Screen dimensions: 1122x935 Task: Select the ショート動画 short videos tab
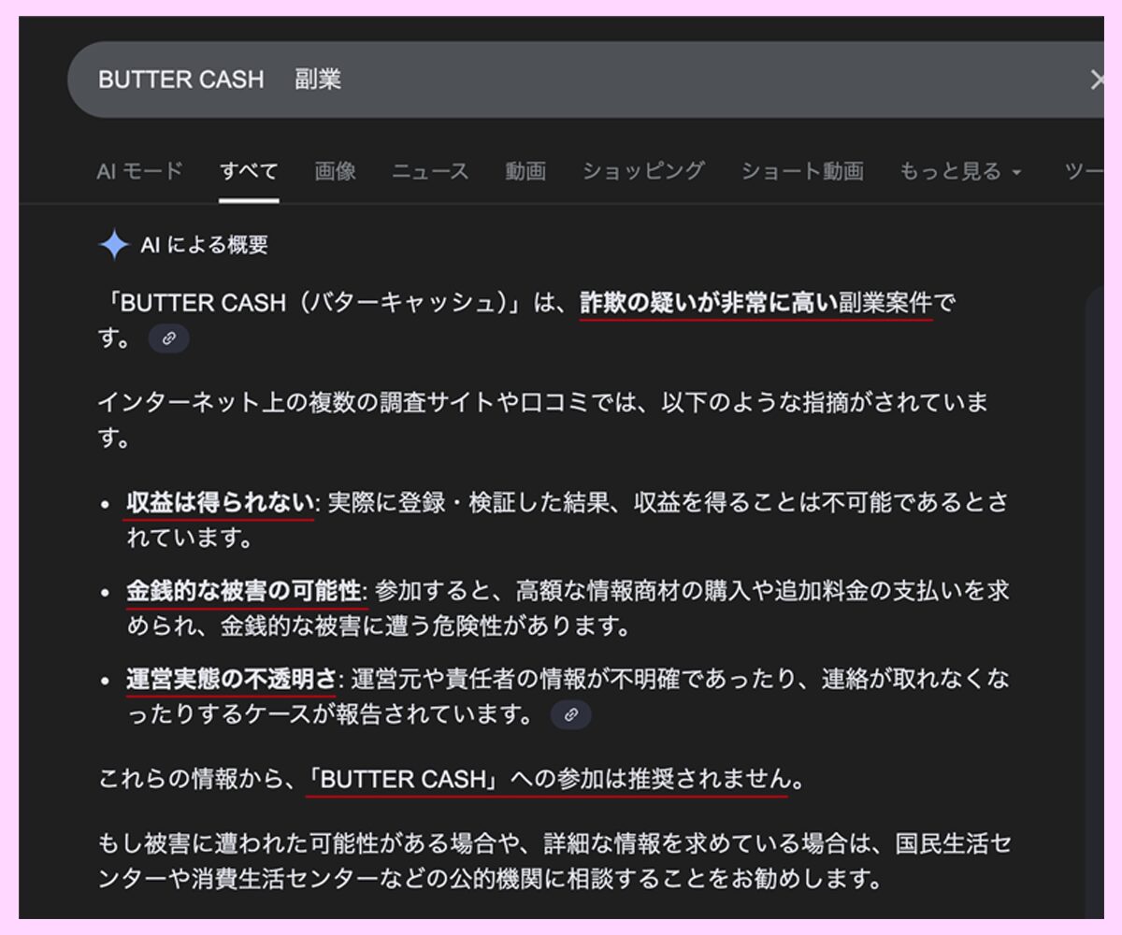tap(804, 171)
